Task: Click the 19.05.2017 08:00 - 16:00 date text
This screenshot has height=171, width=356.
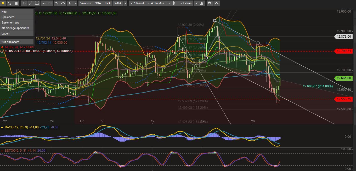Action: point(23,51)
